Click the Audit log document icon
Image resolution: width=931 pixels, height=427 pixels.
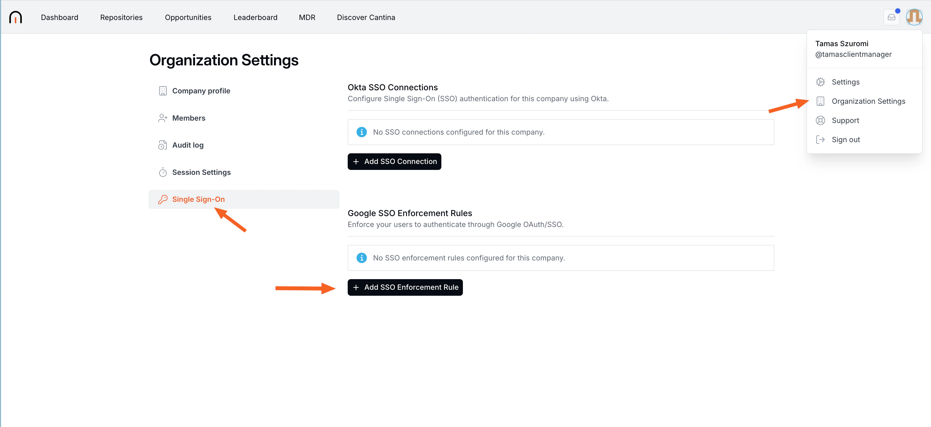click(163, 145)
